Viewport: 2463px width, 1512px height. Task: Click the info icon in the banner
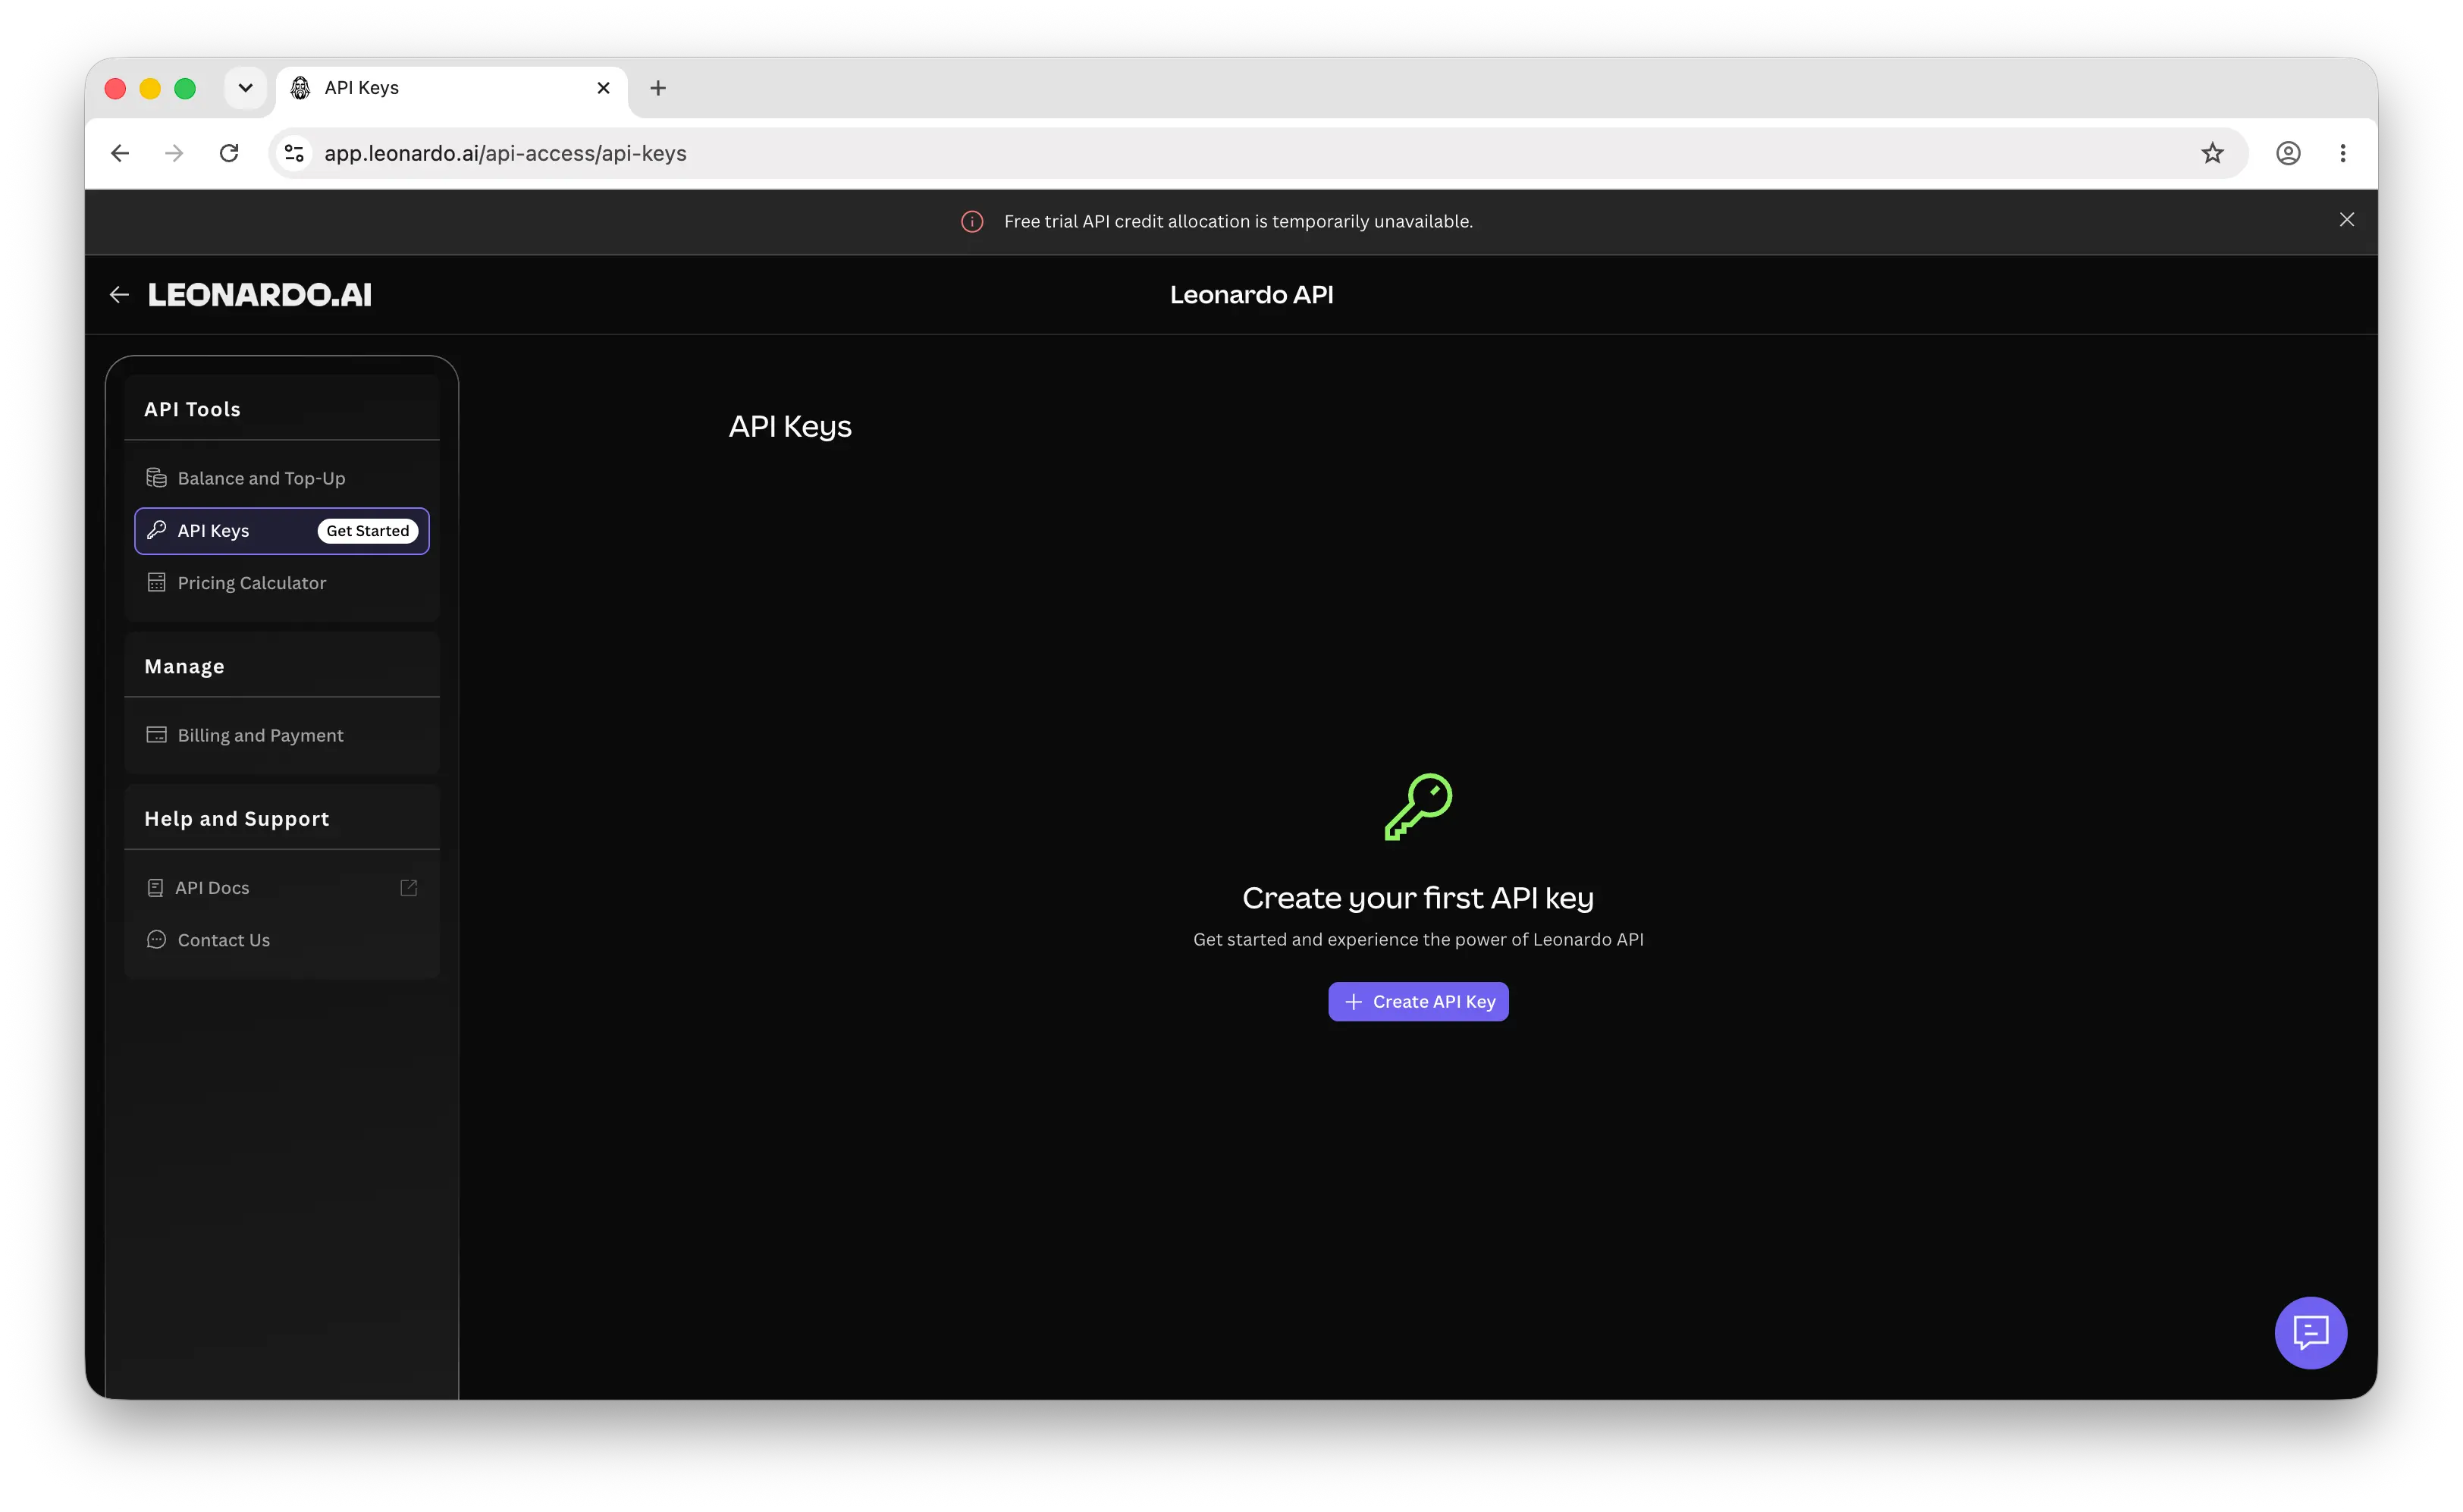pyautogui.click(x=972, y=221)
